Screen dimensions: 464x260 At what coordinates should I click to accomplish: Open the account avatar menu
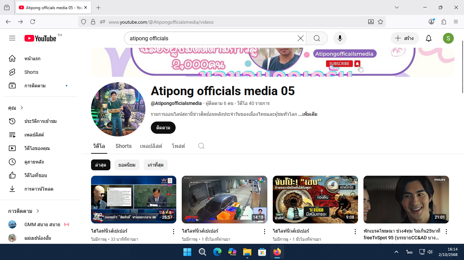pos(448,38)
